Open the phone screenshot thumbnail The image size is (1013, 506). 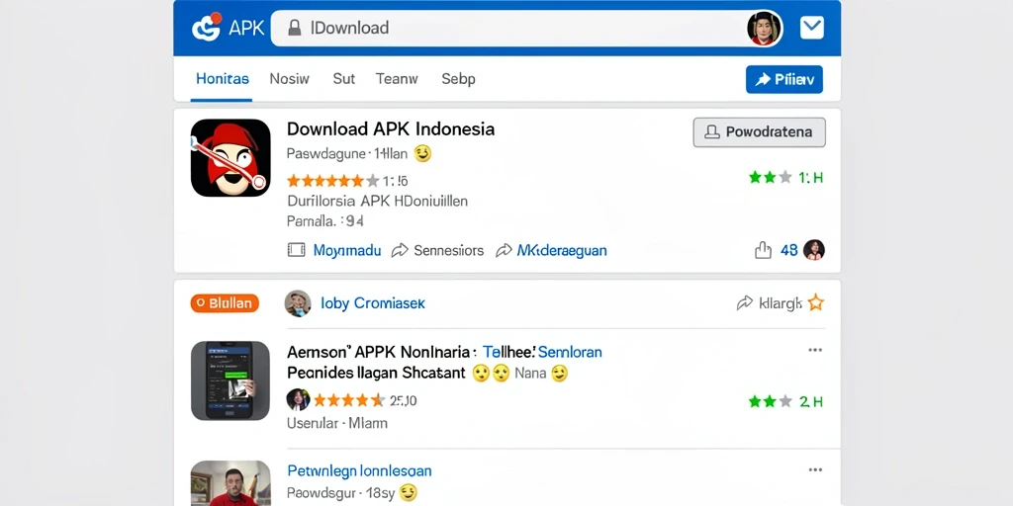pyautogui.click(x=230, y=380)
